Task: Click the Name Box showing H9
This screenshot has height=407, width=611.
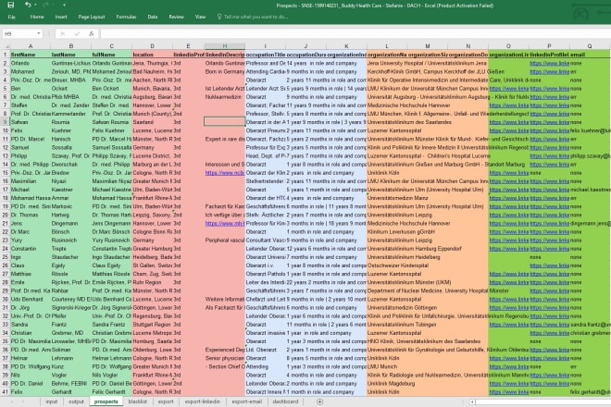Action: click(x=19, y=34)
